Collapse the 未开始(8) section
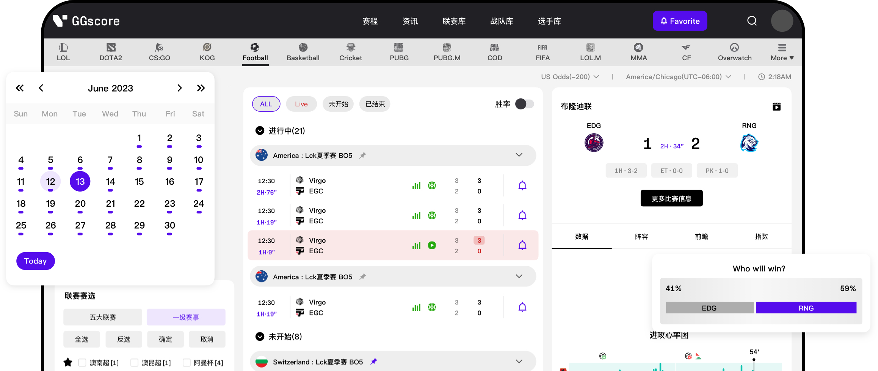Screen dimensions: 878x371 pos(260,337)
